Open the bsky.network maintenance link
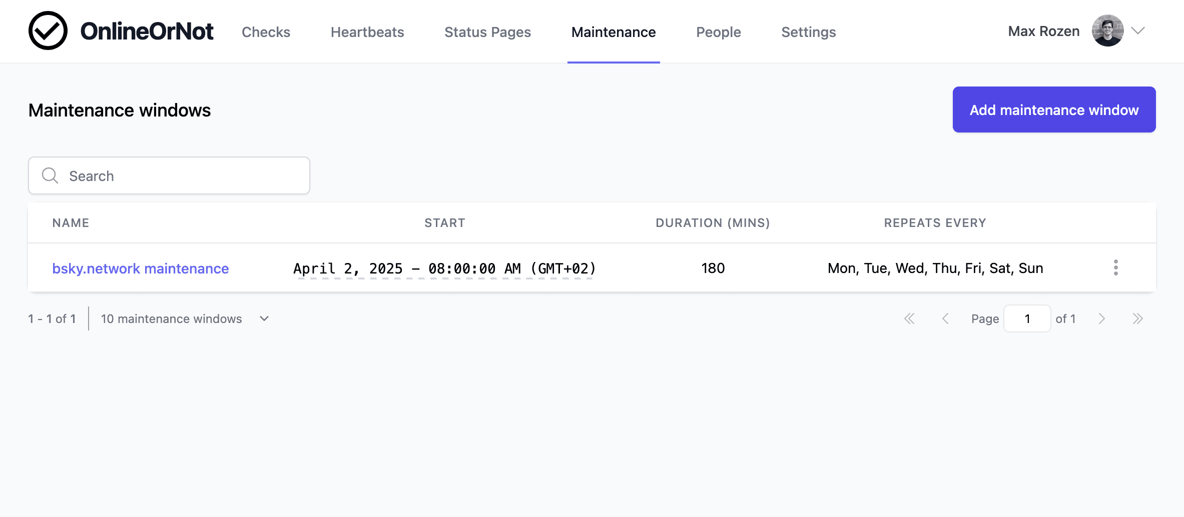Viewport: 1184px width, 517px height. 141,268
